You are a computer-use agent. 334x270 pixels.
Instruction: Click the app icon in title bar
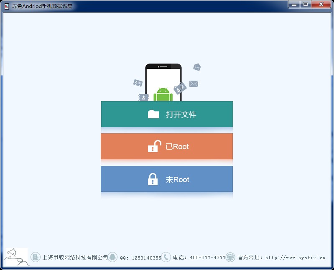[7, 6]
